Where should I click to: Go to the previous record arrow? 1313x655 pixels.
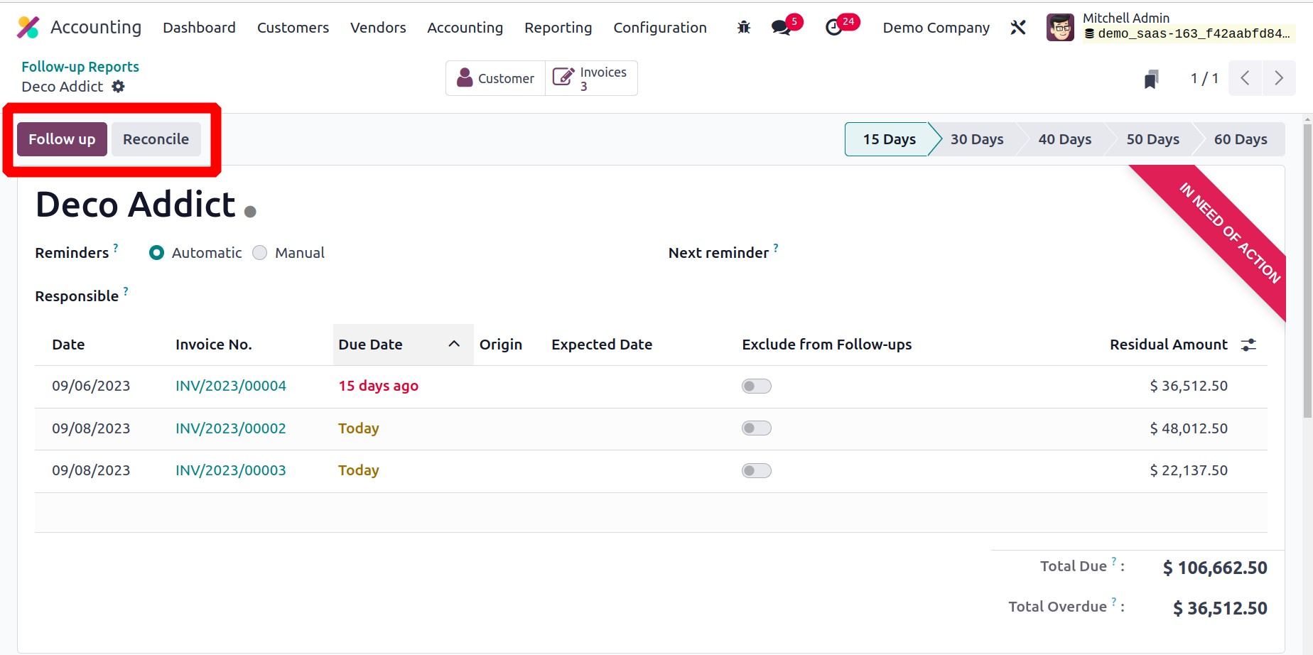(x=1245, y=78)
